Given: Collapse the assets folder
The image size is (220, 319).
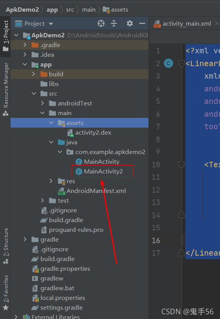Looking at the screenshot, I should (x=51, y=123).
